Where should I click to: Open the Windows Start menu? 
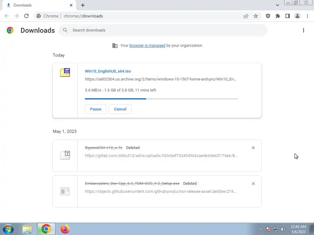(8, 229)
